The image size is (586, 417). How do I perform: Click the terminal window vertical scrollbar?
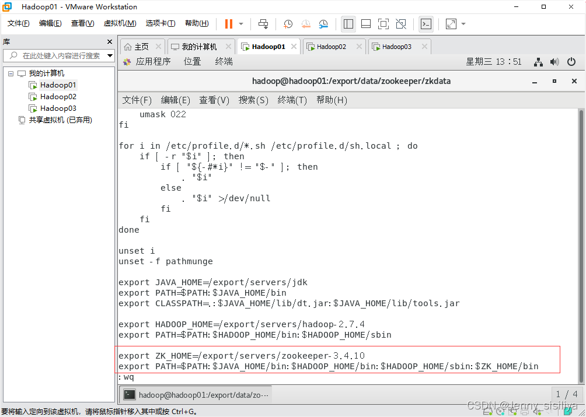coord(581,246)
